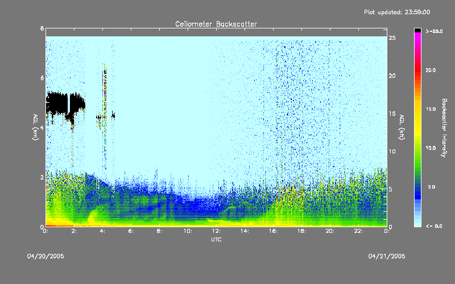
Task: Click the "10" tick on the kft axis
Action: tap(392, 151)
